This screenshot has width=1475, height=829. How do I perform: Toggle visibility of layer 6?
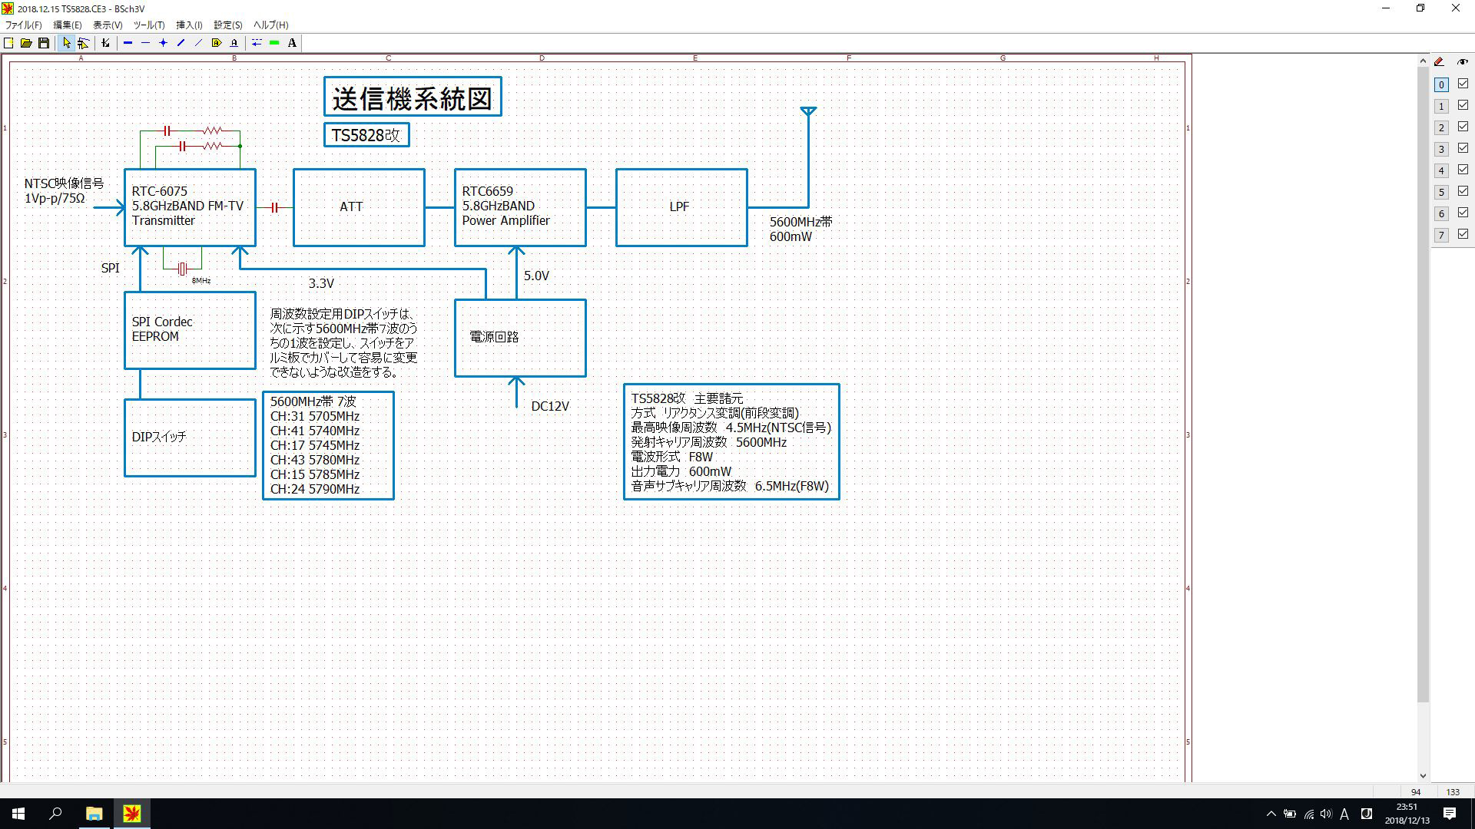tap(1463, 213)
